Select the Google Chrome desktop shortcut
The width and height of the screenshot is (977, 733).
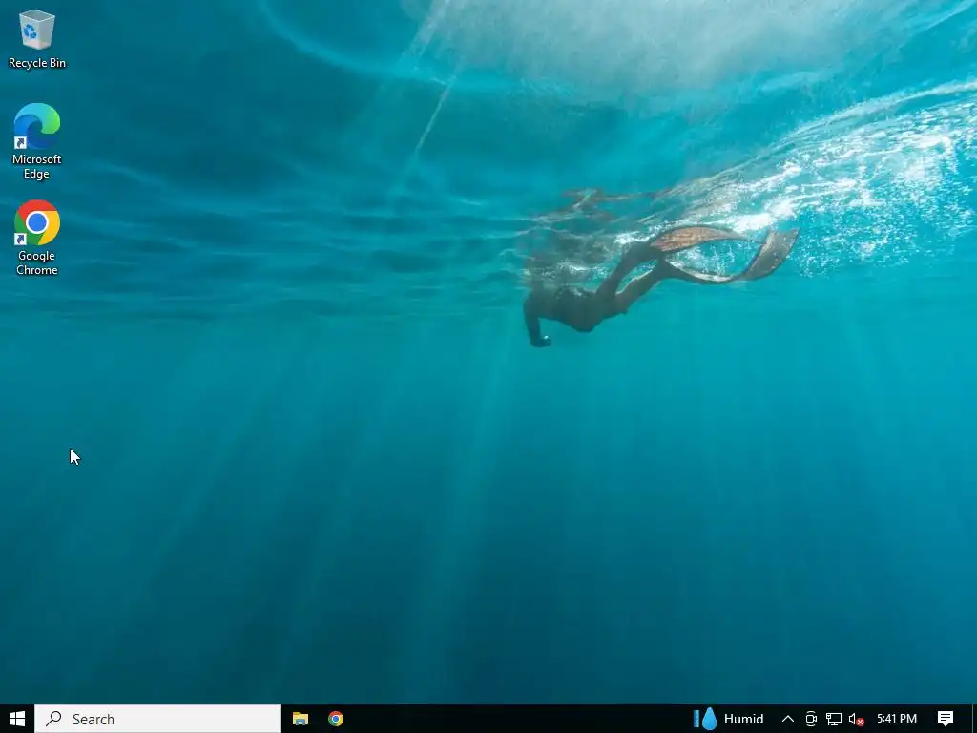[37, 238]
